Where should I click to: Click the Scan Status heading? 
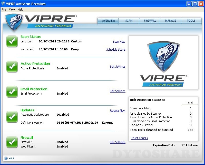pos(31,37)
